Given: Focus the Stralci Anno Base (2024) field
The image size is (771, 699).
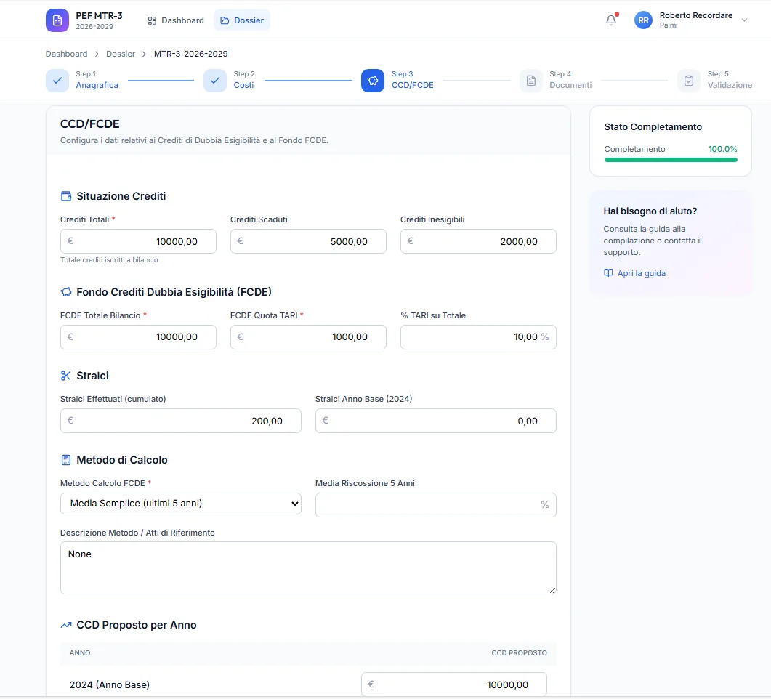Looking at the screenshot, I should 436,421.
